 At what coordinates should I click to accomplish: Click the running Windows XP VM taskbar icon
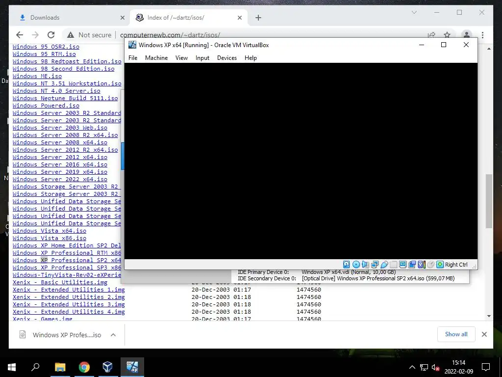tap(132, 367)
